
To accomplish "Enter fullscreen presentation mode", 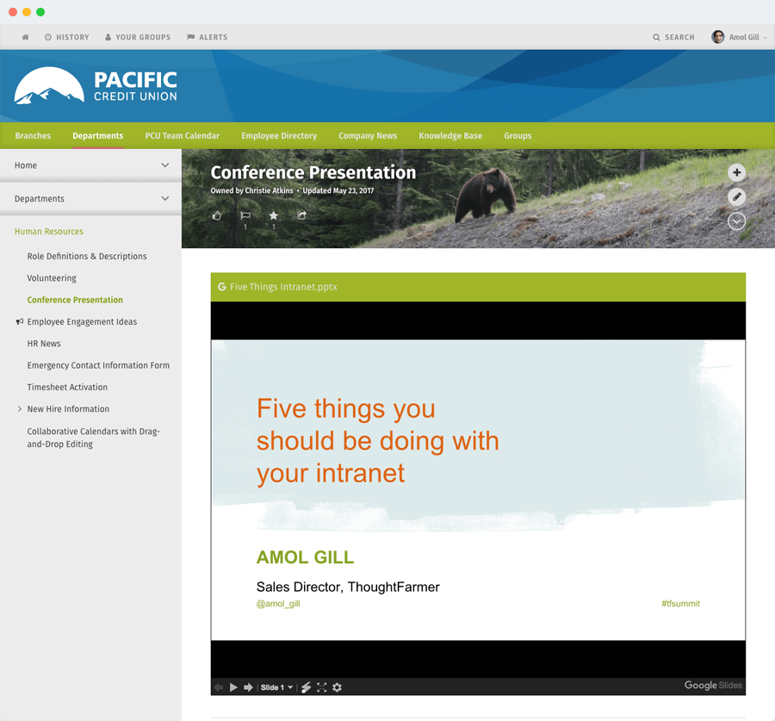I will pyautogui.click(x=322, y=687).
